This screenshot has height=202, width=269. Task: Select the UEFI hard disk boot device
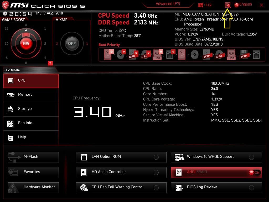(108, 54)
